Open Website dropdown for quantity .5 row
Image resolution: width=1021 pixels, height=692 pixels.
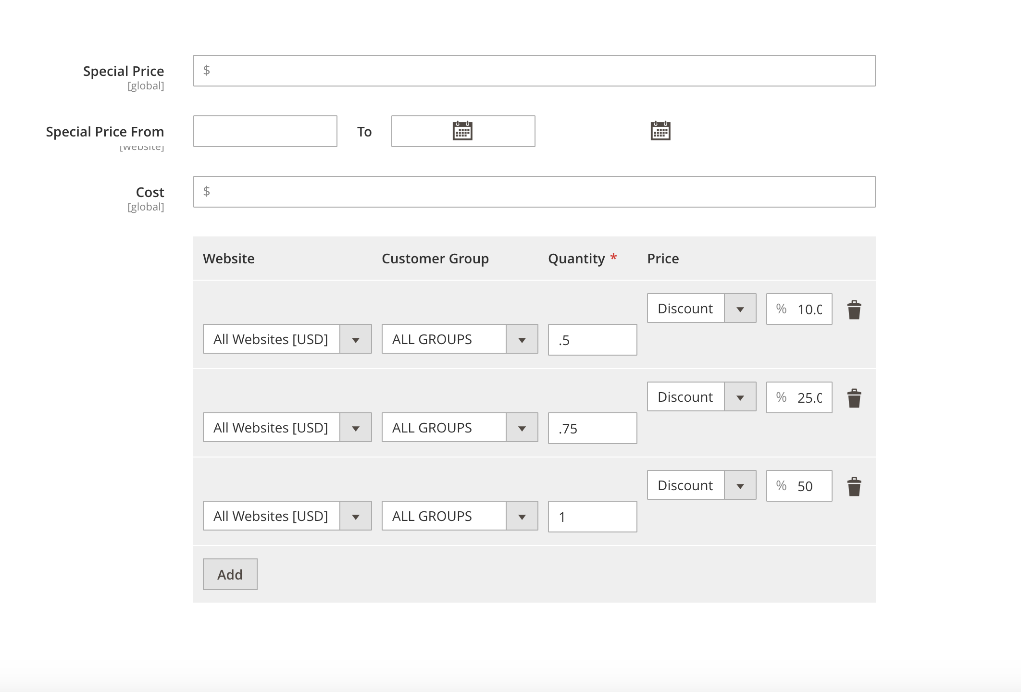(x=287, y=339)
